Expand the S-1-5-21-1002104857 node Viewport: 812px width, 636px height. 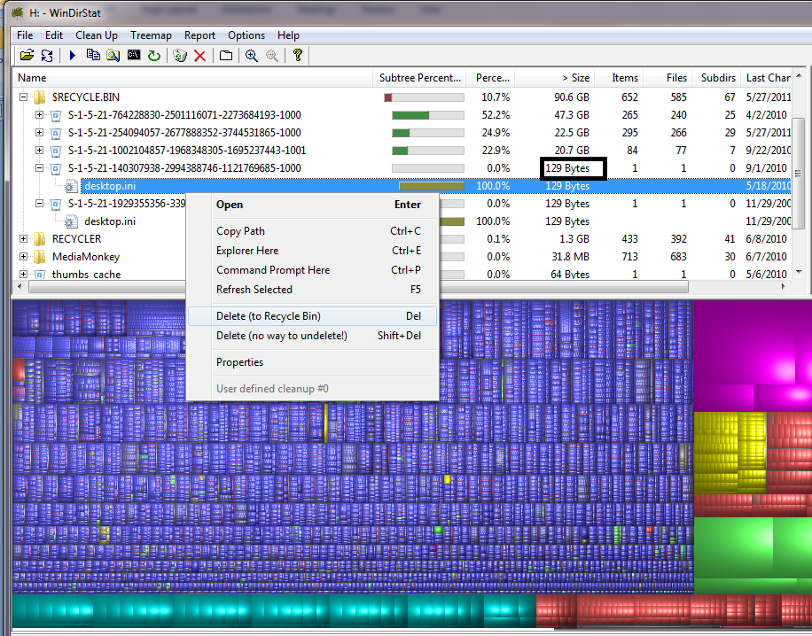click(x=39, y=150)
